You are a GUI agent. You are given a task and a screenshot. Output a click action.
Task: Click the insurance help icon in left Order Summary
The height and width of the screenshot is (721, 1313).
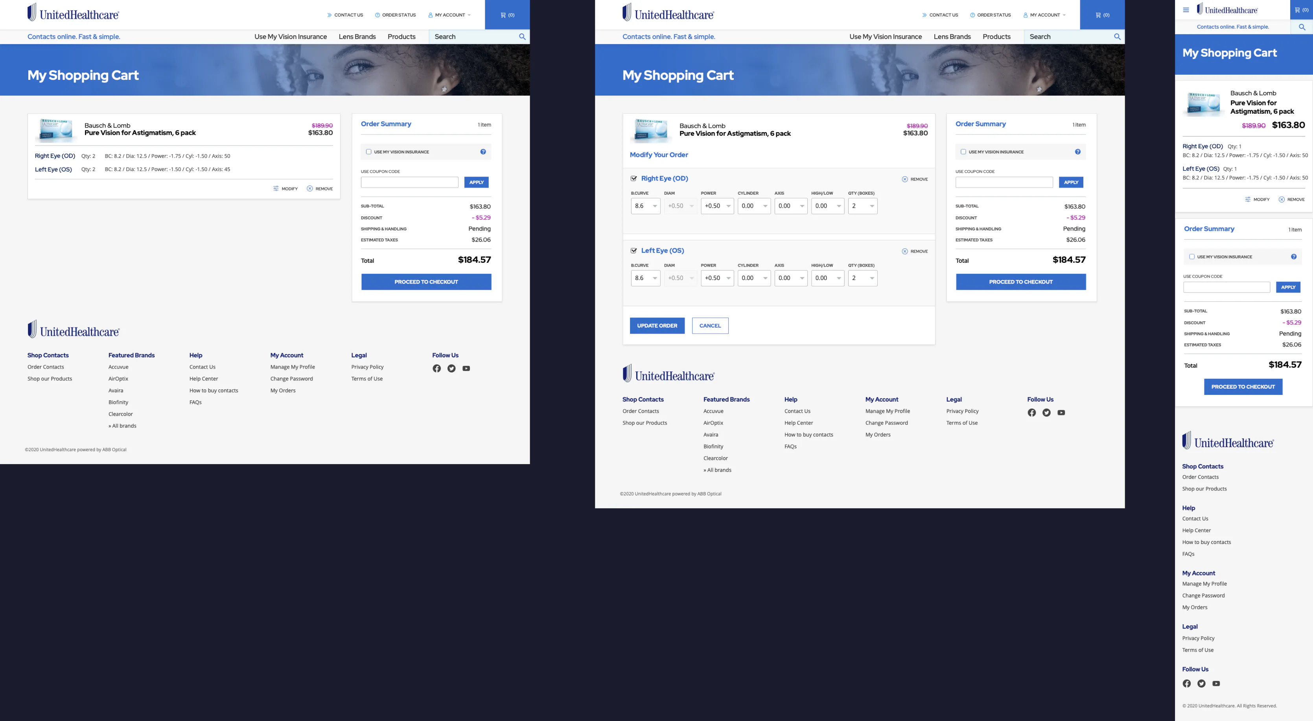tap(482, 151)
